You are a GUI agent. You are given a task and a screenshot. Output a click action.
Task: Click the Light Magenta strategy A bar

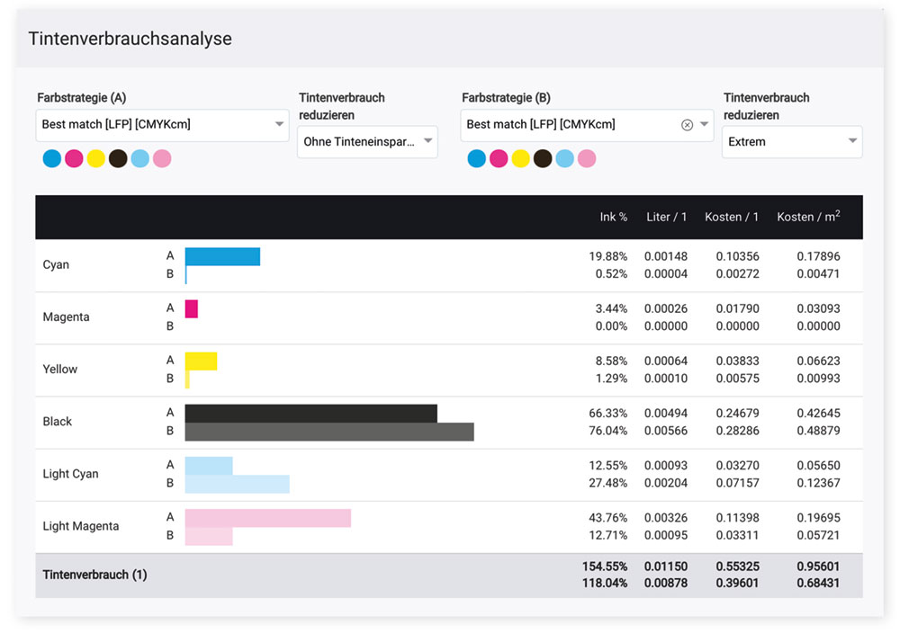tap(267, 518)
